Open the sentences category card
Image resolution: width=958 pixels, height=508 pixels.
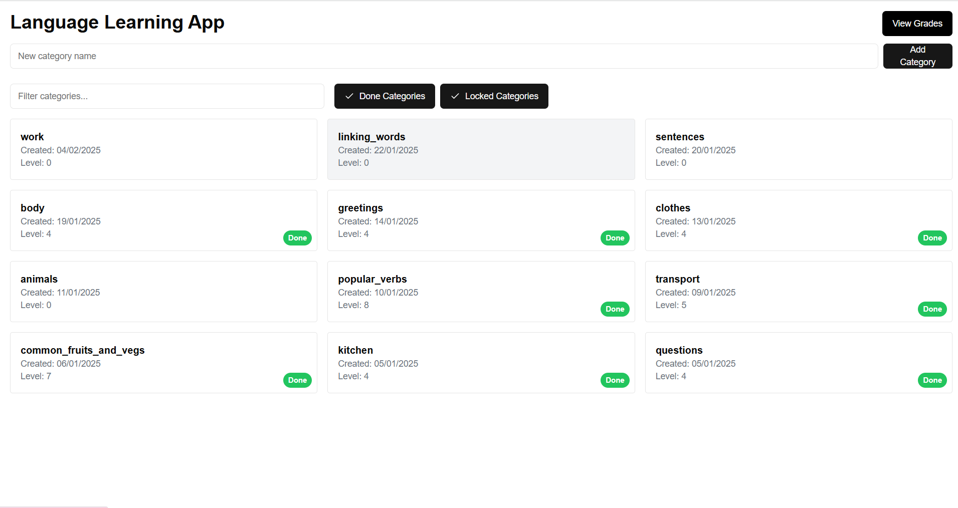799,149
